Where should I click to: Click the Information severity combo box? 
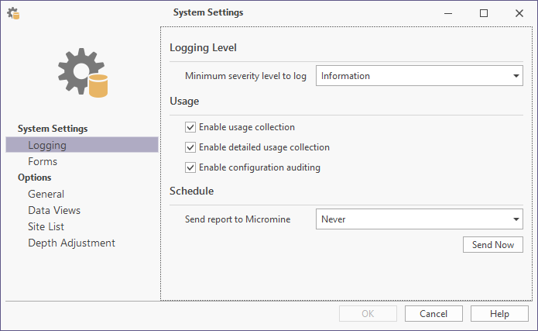(x=420, y=76)
